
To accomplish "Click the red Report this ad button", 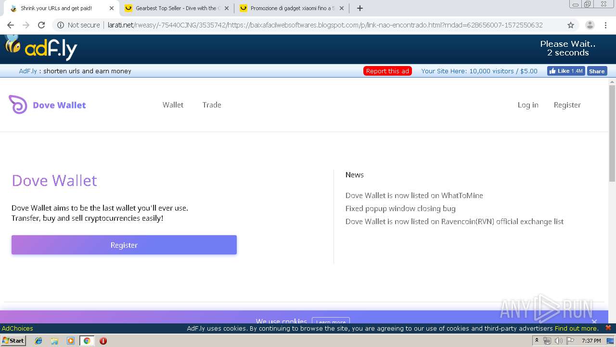I will coord(387,71).
